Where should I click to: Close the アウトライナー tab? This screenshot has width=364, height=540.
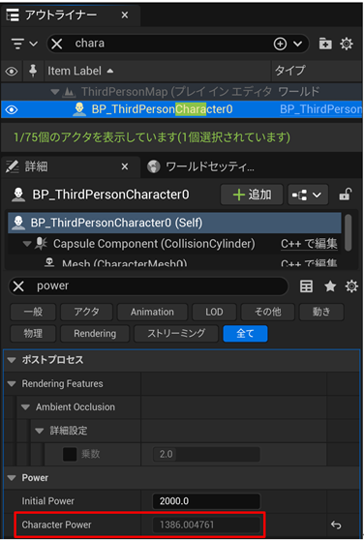pos(125,15)
